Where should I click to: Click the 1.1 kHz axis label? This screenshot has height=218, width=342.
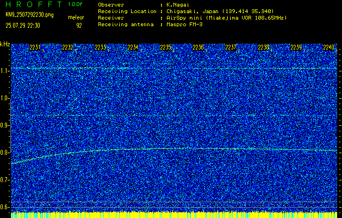(4, 71)
